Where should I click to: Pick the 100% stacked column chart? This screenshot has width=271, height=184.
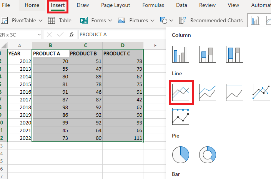pos(234,54)
